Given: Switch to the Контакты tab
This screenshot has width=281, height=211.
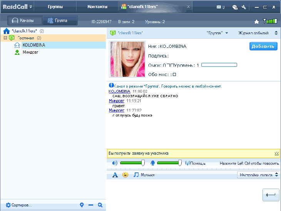Looking at the screenshot, I should point(97,7).
